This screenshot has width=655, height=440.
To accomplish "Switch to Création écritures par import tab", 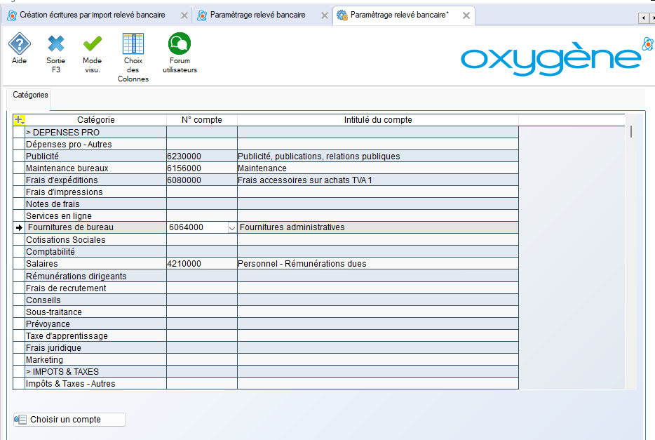I will point(91,15).
